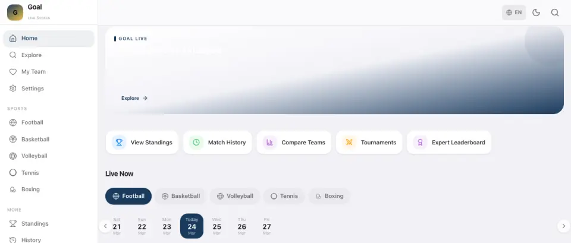The image size is (571, 243).
Task: Click the Compare Teams chart icon
Action: (270, 142)
